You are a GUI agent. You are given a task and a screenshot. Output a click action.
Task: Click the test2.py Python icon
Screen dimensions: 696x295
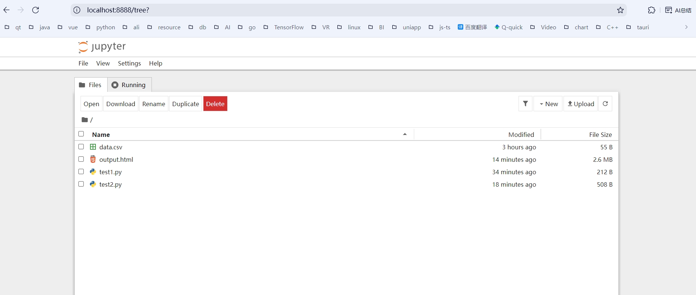93,184
